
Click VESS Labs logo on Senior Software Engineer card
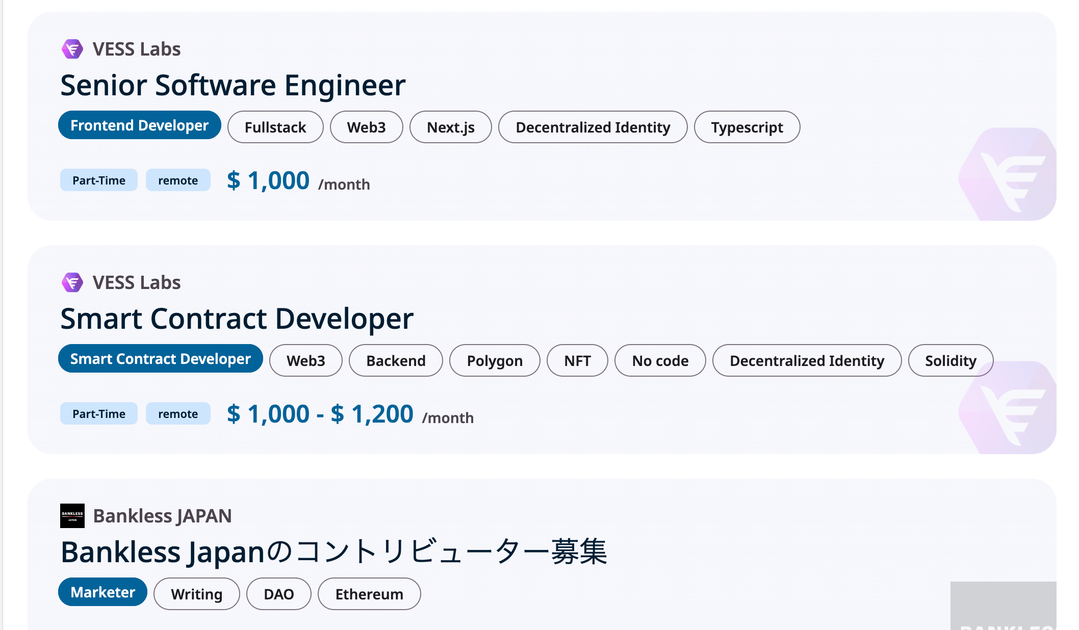[72, 49]
